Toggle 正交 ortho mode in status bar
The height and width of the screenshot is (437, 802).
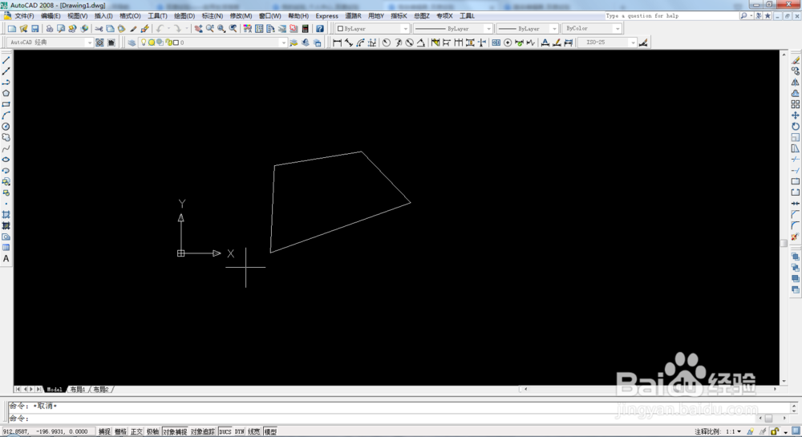point(136,432)
